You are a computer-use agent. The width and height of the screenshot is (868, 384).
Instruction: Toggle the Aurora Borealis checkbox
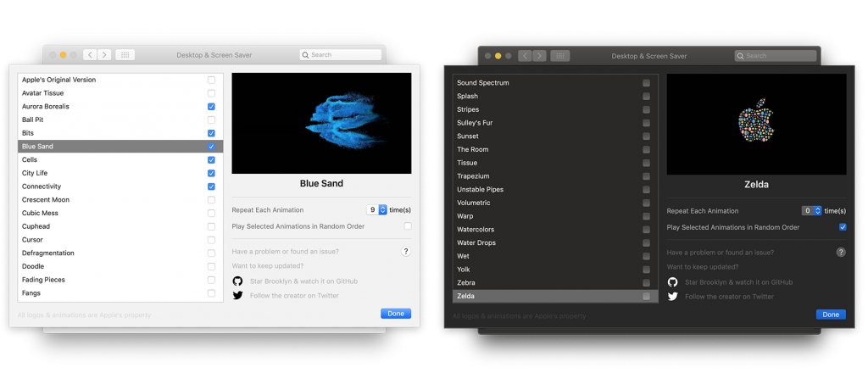211,106
